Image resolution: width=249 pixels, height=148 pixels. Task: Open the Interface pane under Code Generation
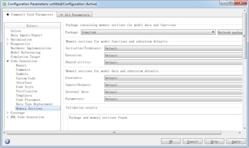click(x=24, y=82)
